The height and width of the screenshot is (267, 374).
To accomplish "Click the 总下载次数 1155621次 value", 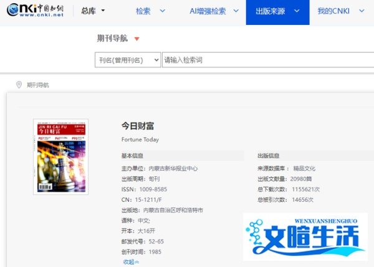I will pos(305,189).
